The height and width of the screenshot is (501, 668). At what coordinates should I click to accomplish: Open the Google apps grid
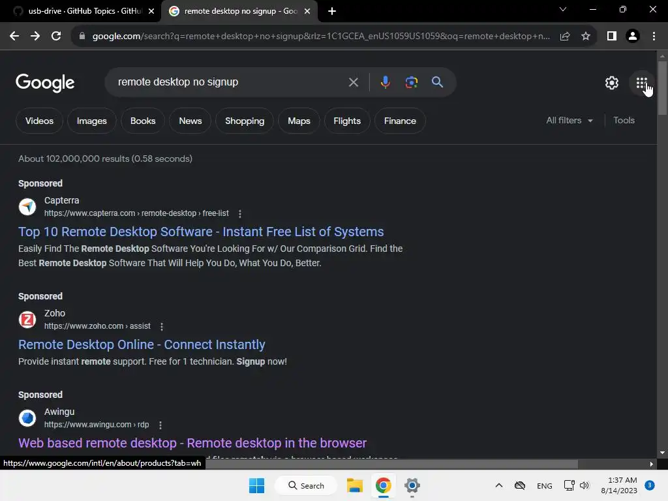click(x=642, y=83)
